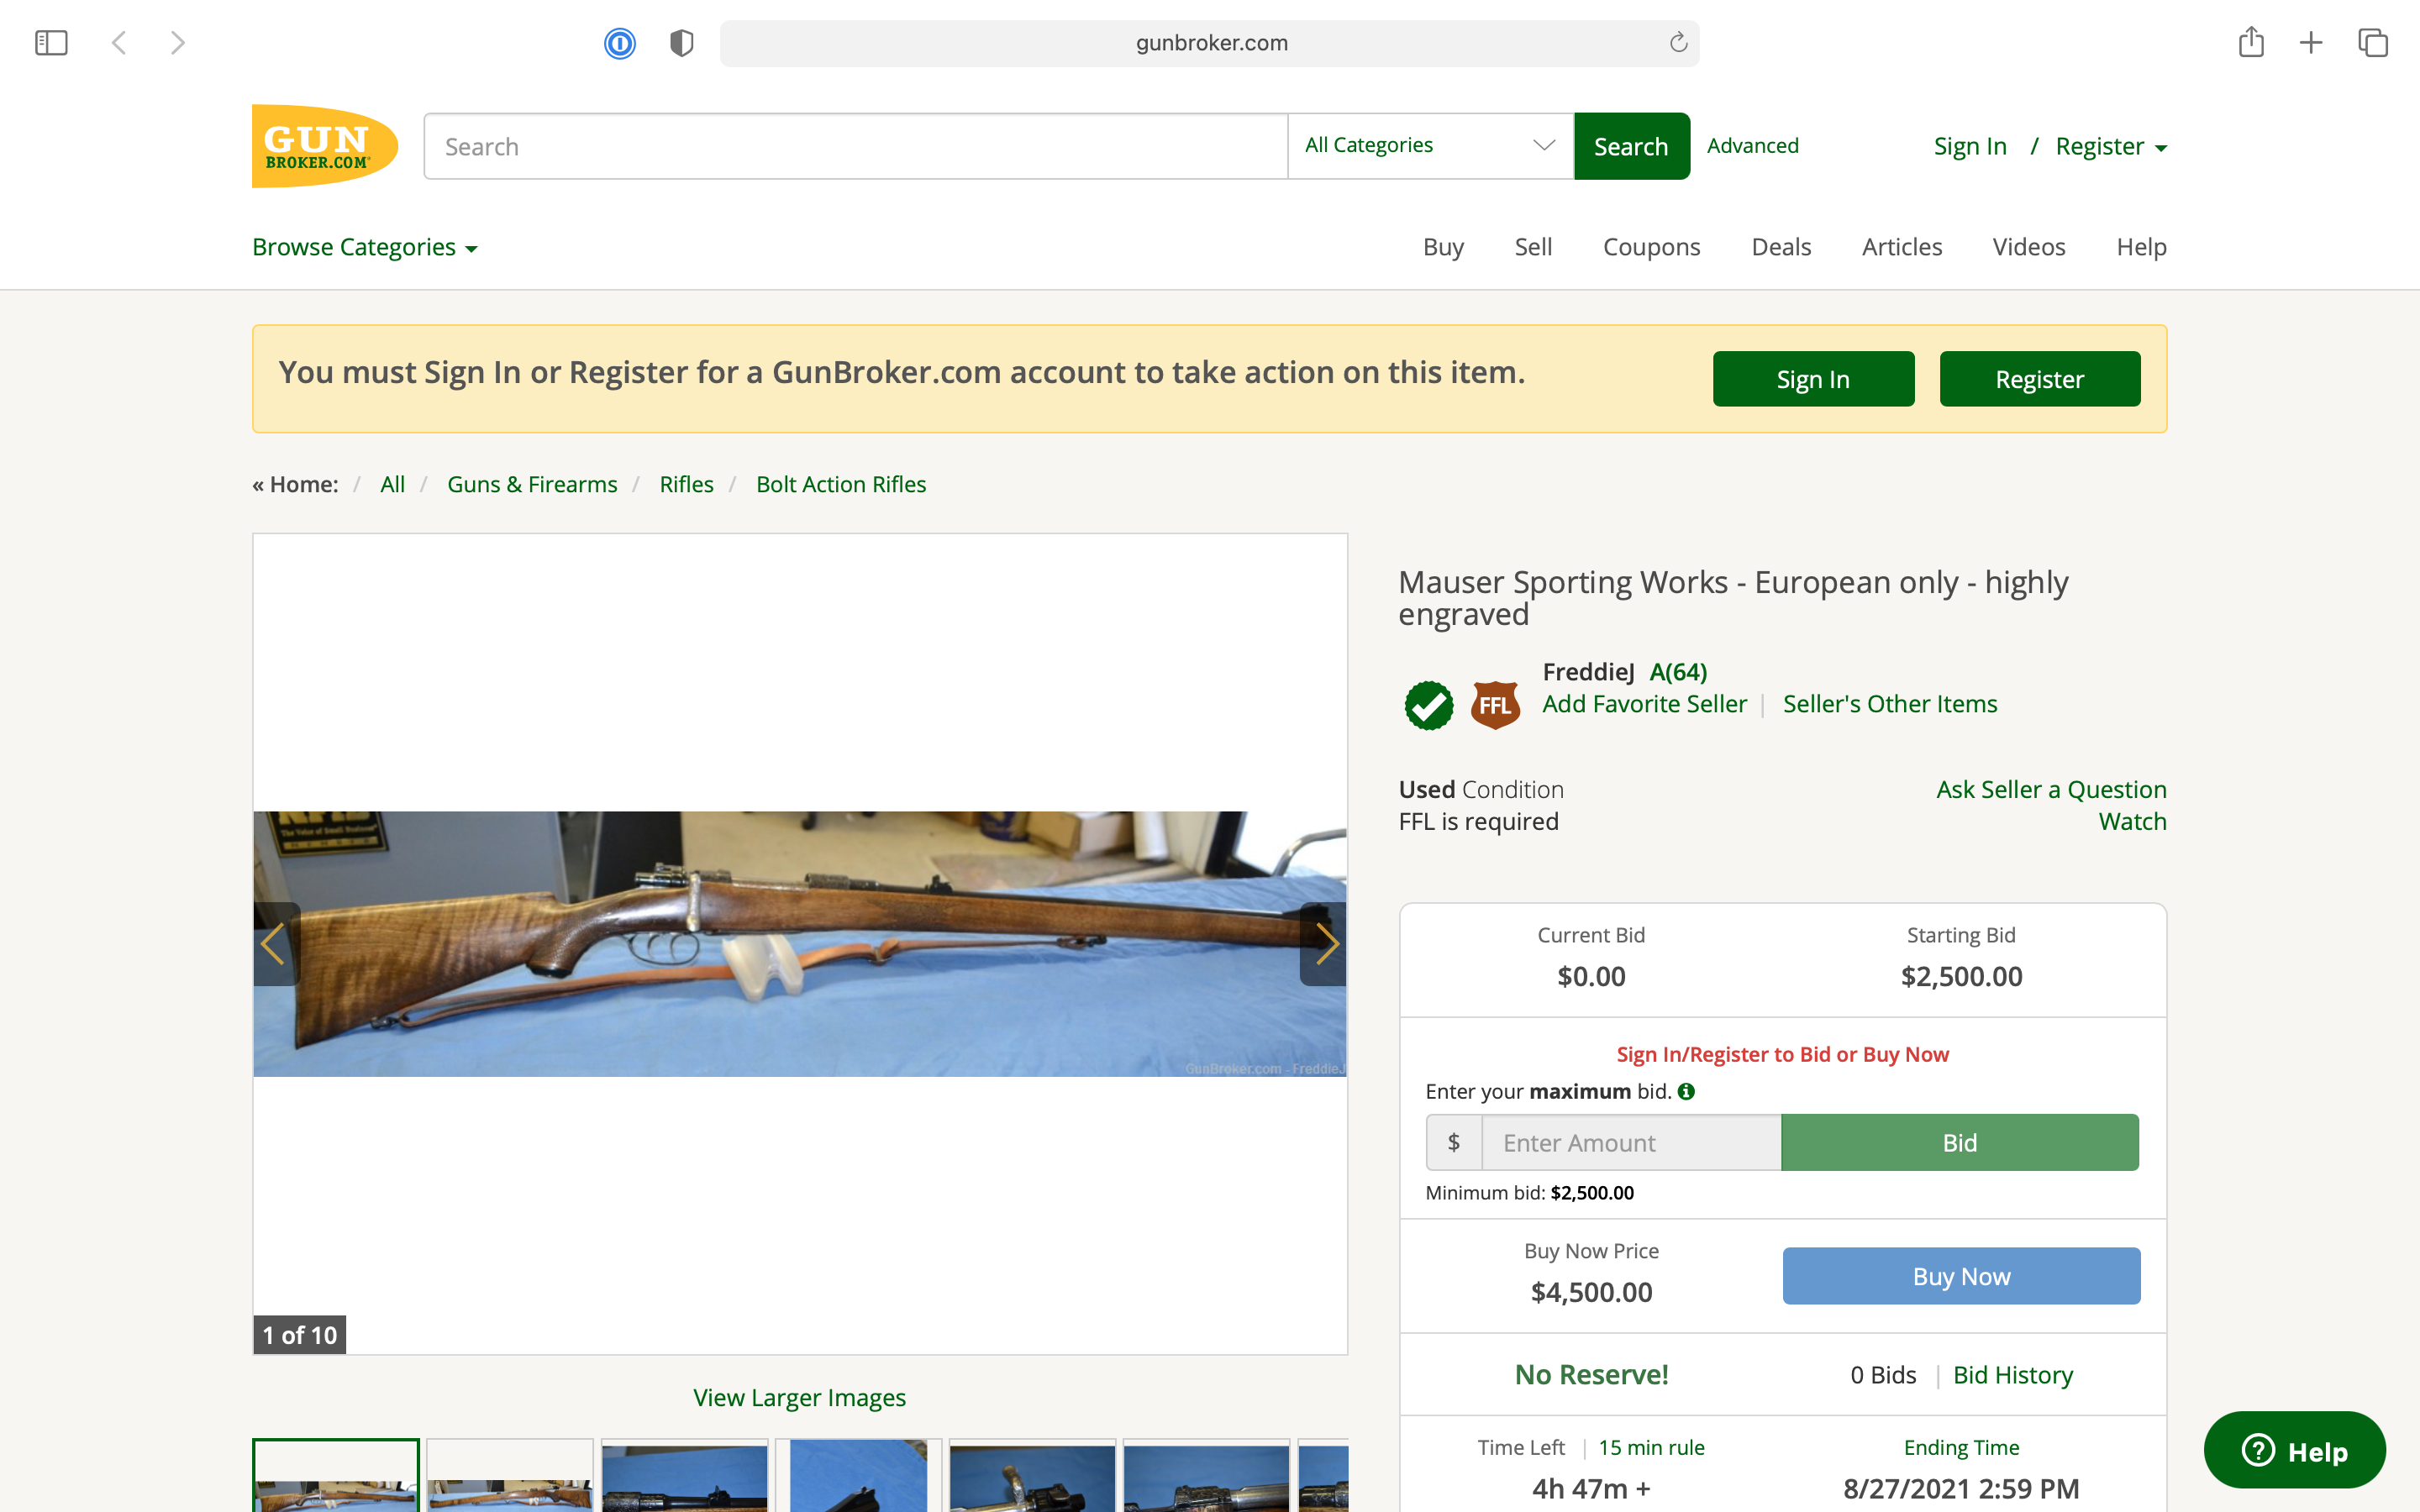Go to All breadcrumb link
2420x1512 pixels.
(392, 484)
